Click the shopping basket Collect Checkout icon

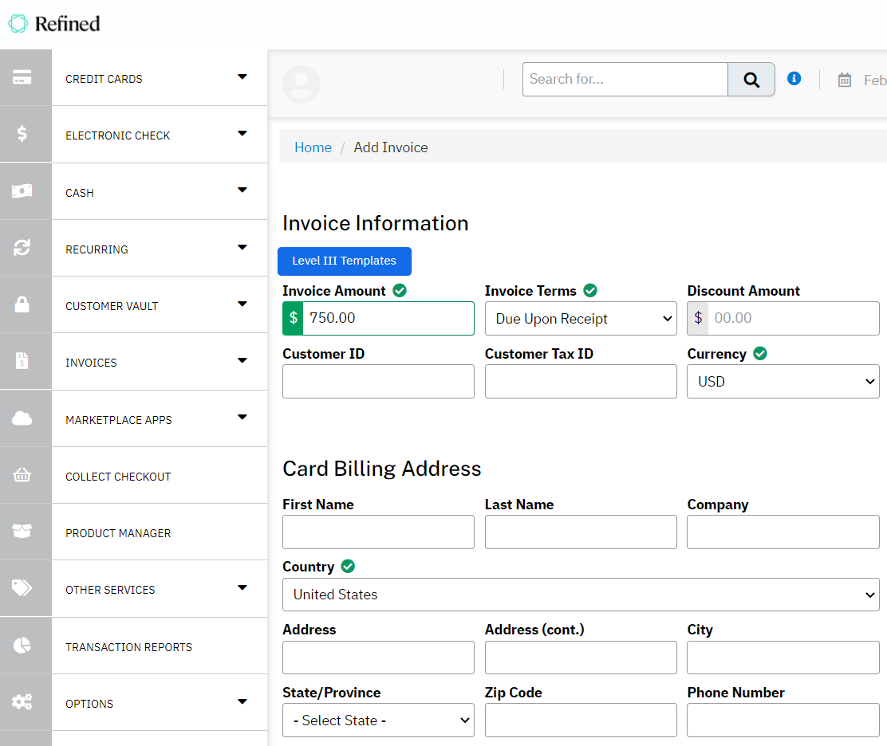(x=22, y=475)
